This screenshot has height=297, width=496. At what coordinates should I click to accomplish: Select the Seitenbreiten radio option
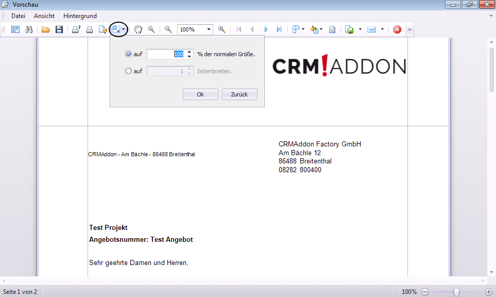click(x=128, y=71)
